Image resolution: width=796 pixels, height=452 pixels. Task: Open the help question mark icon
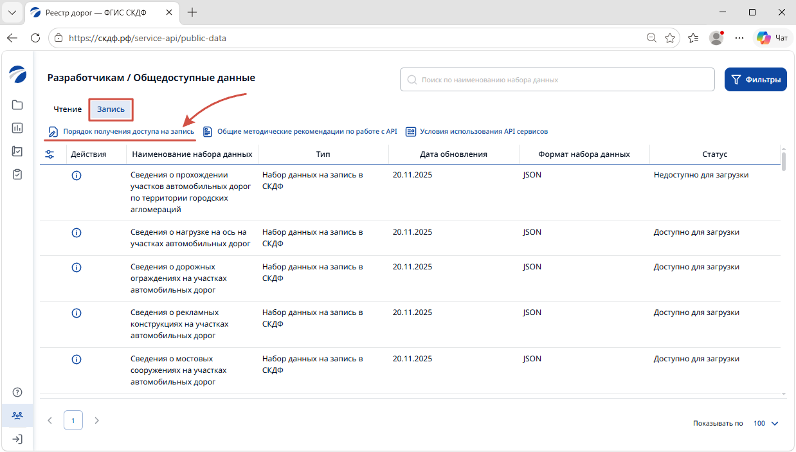(x=17, y=393)
